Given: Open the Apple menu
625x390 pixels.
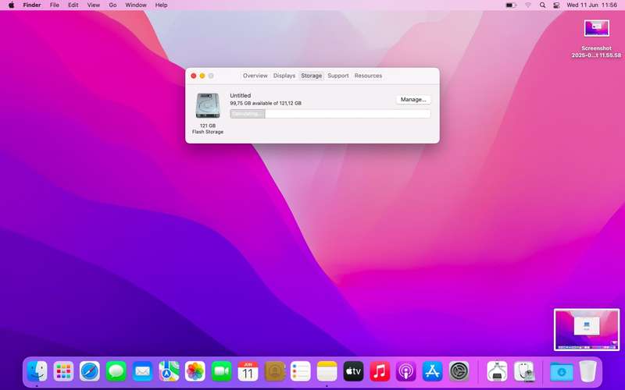Looking at the screenshot, I should [x=11, y=5].
